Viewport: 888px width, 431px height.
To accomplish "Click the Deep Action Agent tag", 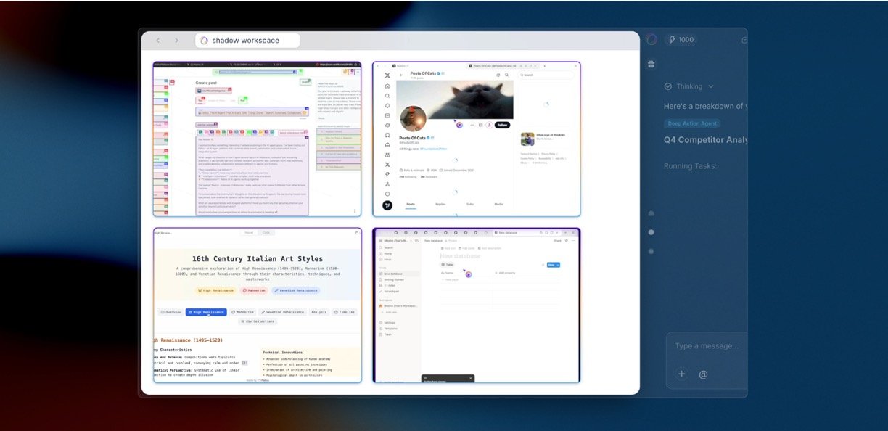I will pyautogui.click(x=693, y=123).
